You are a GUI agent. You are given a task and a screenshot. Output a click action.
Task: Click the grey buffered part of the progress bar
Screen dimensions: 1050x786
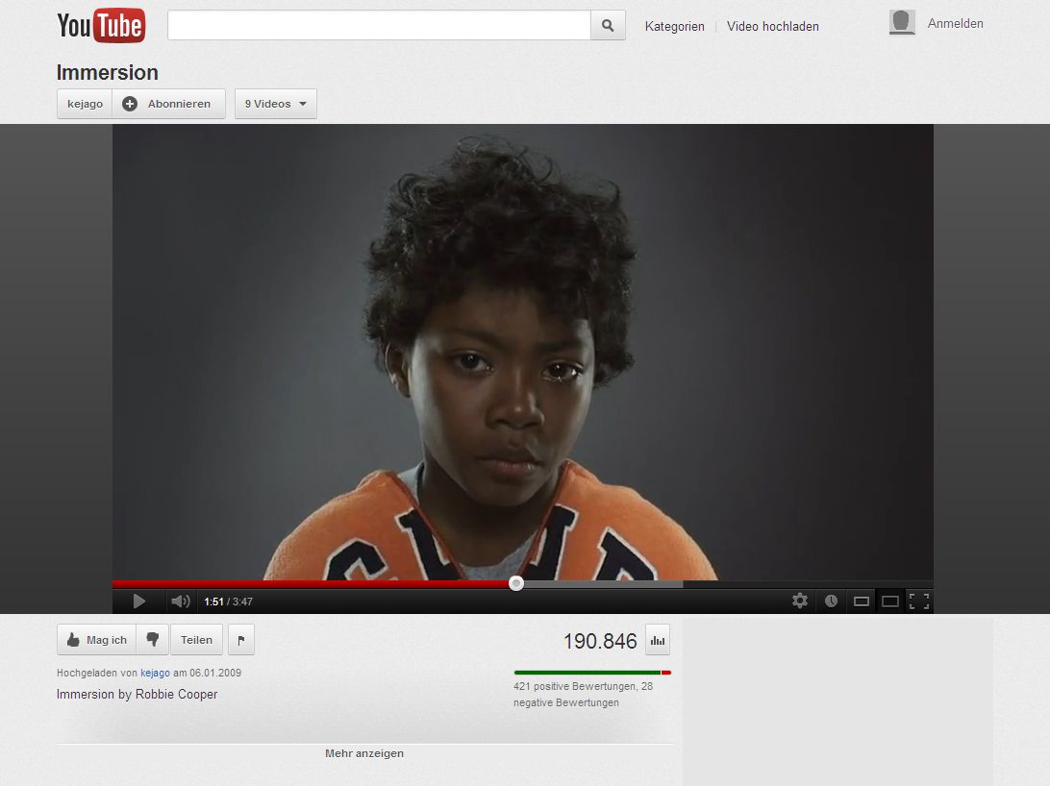(603, 584)
